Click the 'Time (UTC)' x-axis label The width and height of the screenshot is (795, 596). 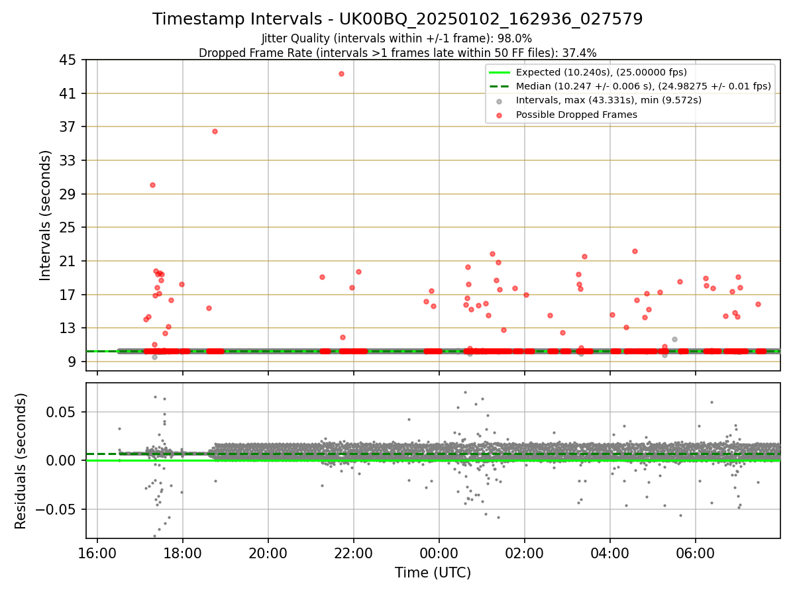click(433, 573)
